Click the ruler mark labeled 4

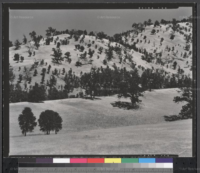click(x=94, y=170)
